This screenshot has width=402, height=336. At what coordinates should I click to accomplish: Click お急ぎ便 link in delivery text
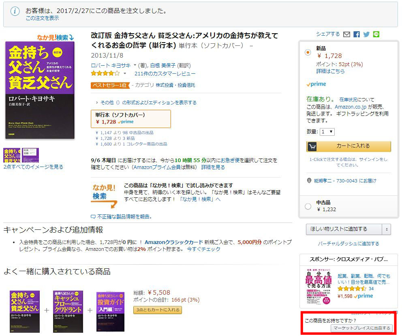230,161
